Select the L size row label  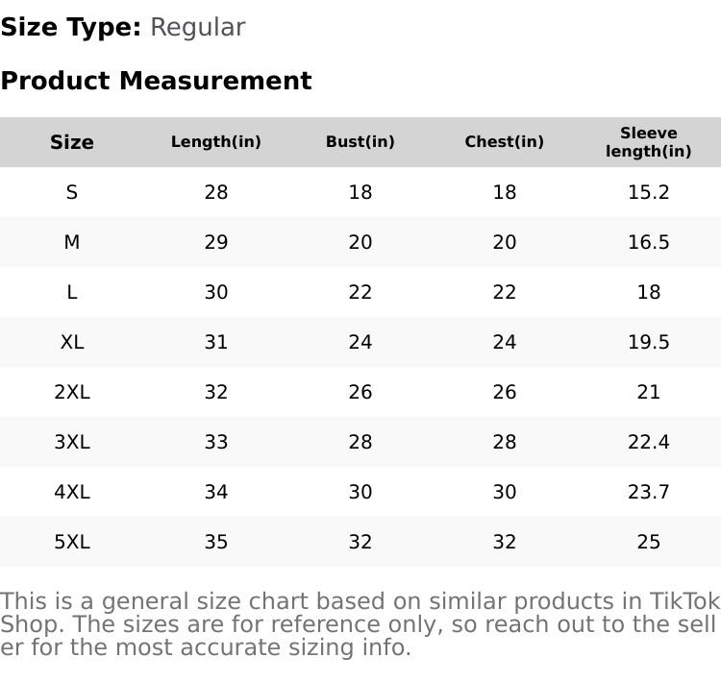72,292
